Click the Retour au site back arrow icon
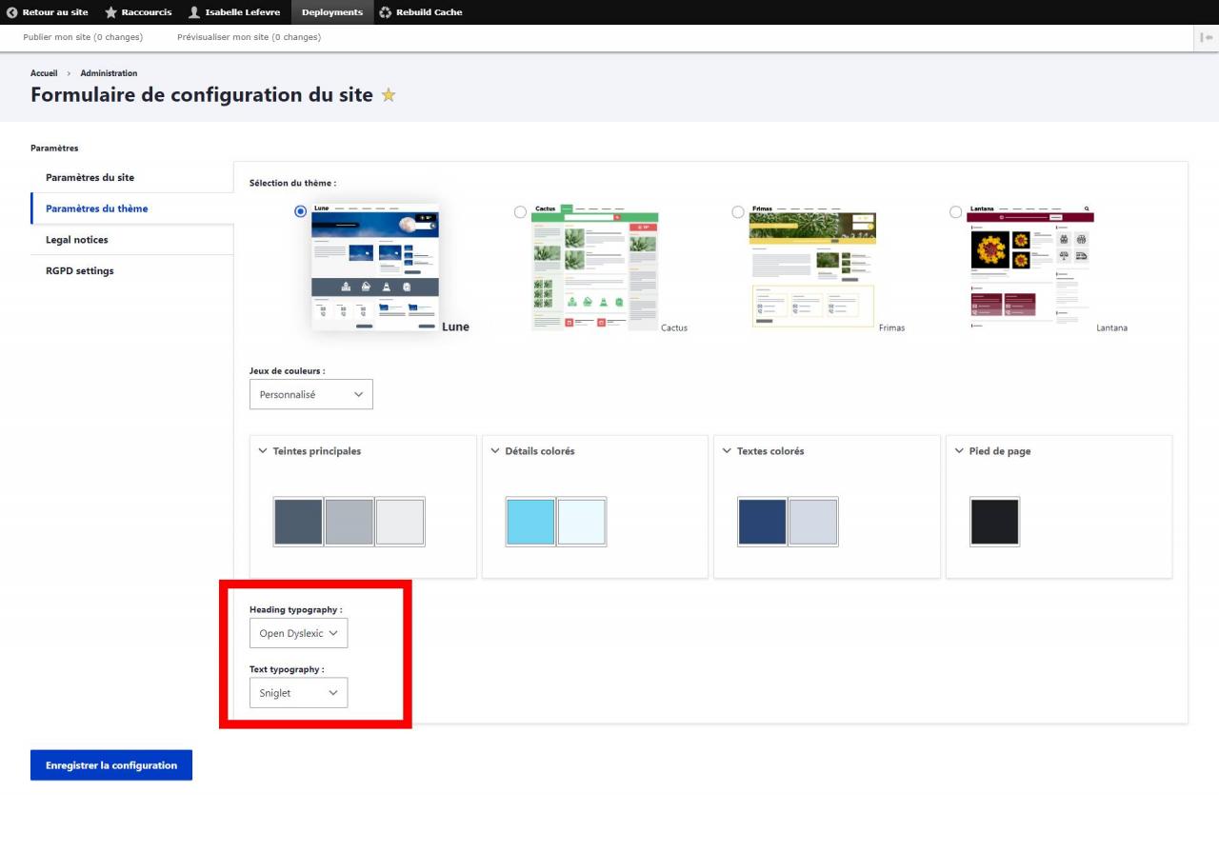Image resolution: width=1219 pixels, height=852 pixels. tap(11, 12)
